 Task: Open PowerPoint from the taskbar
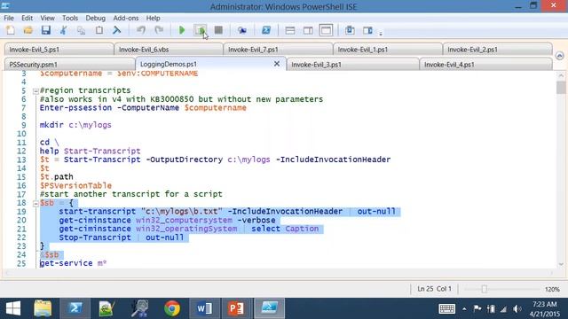(236, 308)
